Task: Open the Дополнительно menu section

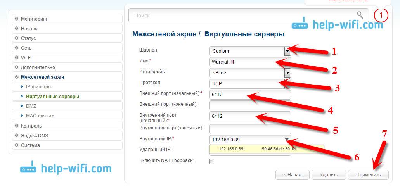Action: [x=68, y=67]
